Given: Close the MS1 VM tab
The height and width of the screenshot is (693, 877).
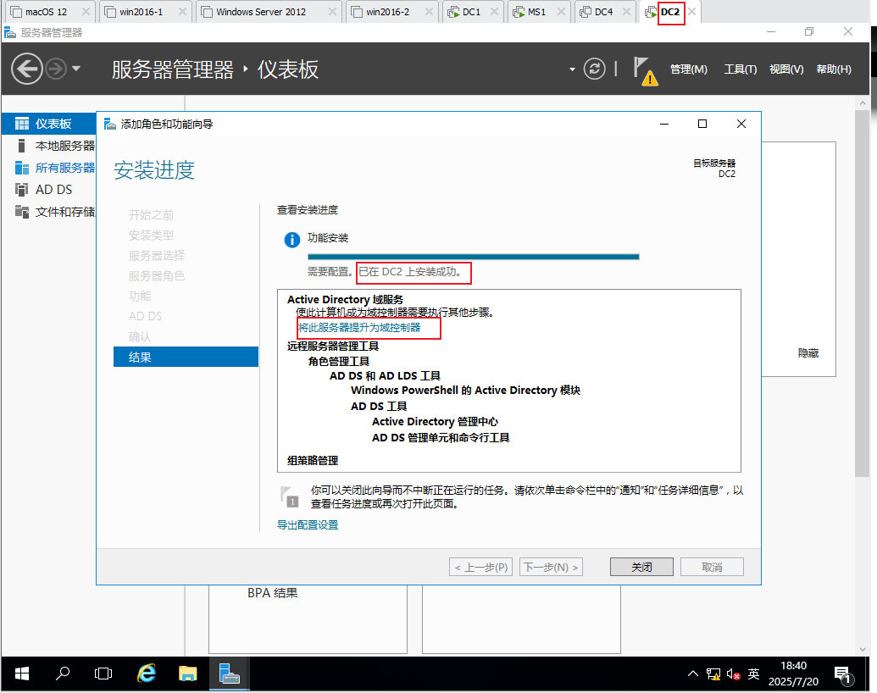Looking at the screenshot, I should coord(561,12).
